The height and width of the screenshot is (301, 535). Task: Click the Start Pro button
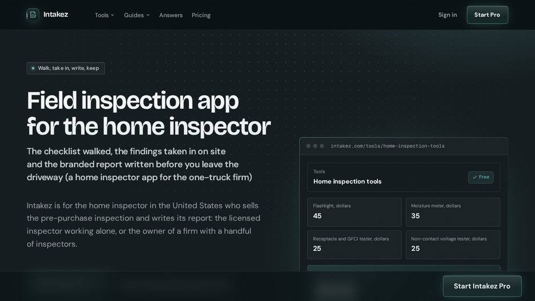(x=487, y=14)
